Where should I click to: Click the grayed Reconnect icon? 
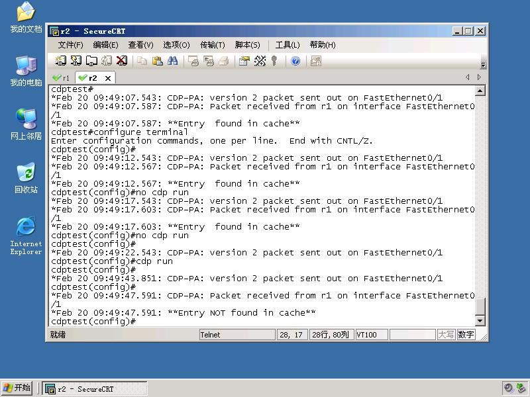pyautogui.click(x=107, y=61)
